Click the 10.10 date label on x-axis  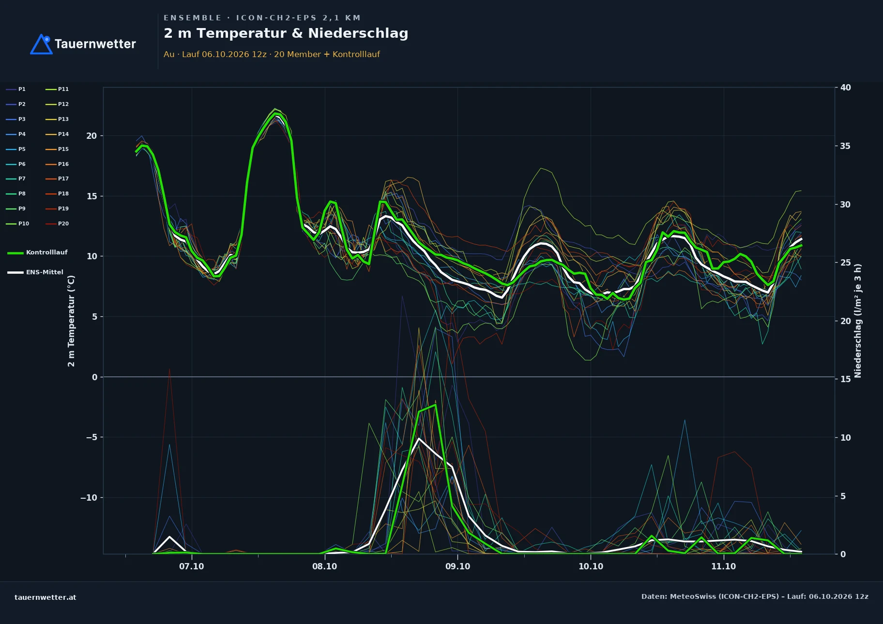click(591, 566)
